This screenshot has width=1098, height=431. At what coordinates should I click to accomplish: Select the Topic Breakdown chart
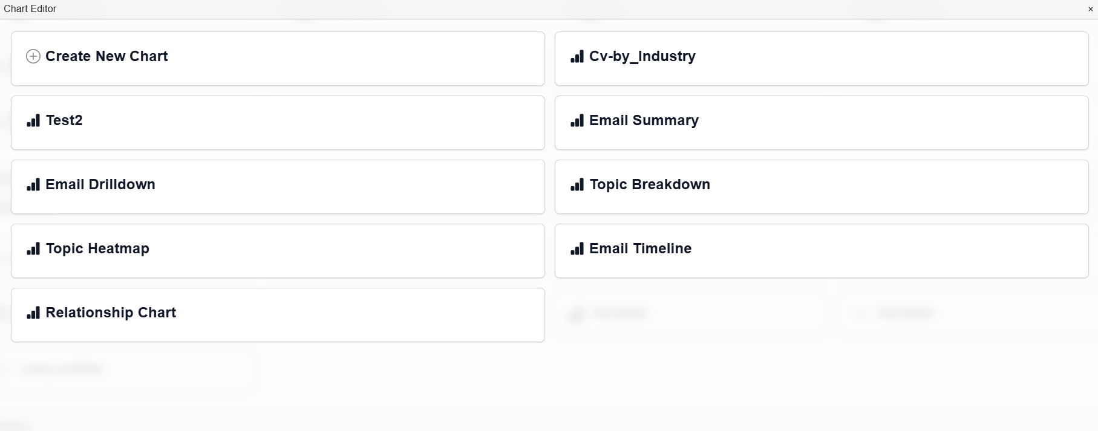821,187
